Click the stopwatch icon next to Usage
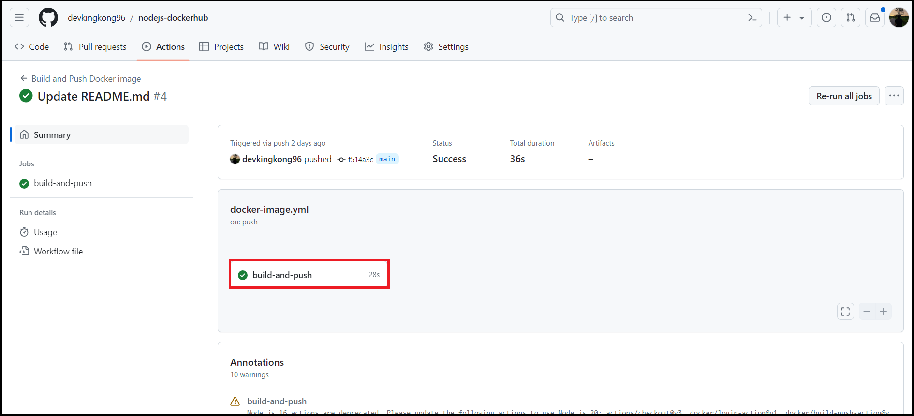Screen dimensions: 914x416 pyautogui.click(x=24, y=232)
